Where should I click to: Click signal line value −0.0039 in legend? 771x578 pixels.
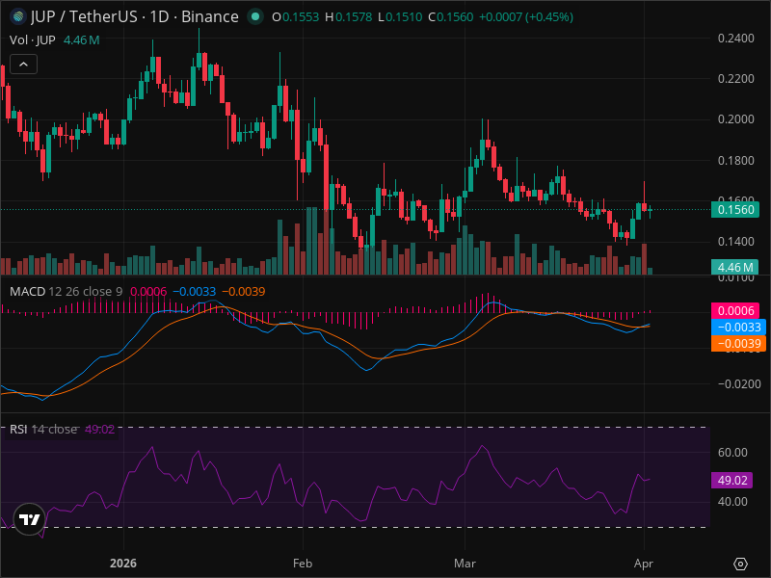[244, 292]
